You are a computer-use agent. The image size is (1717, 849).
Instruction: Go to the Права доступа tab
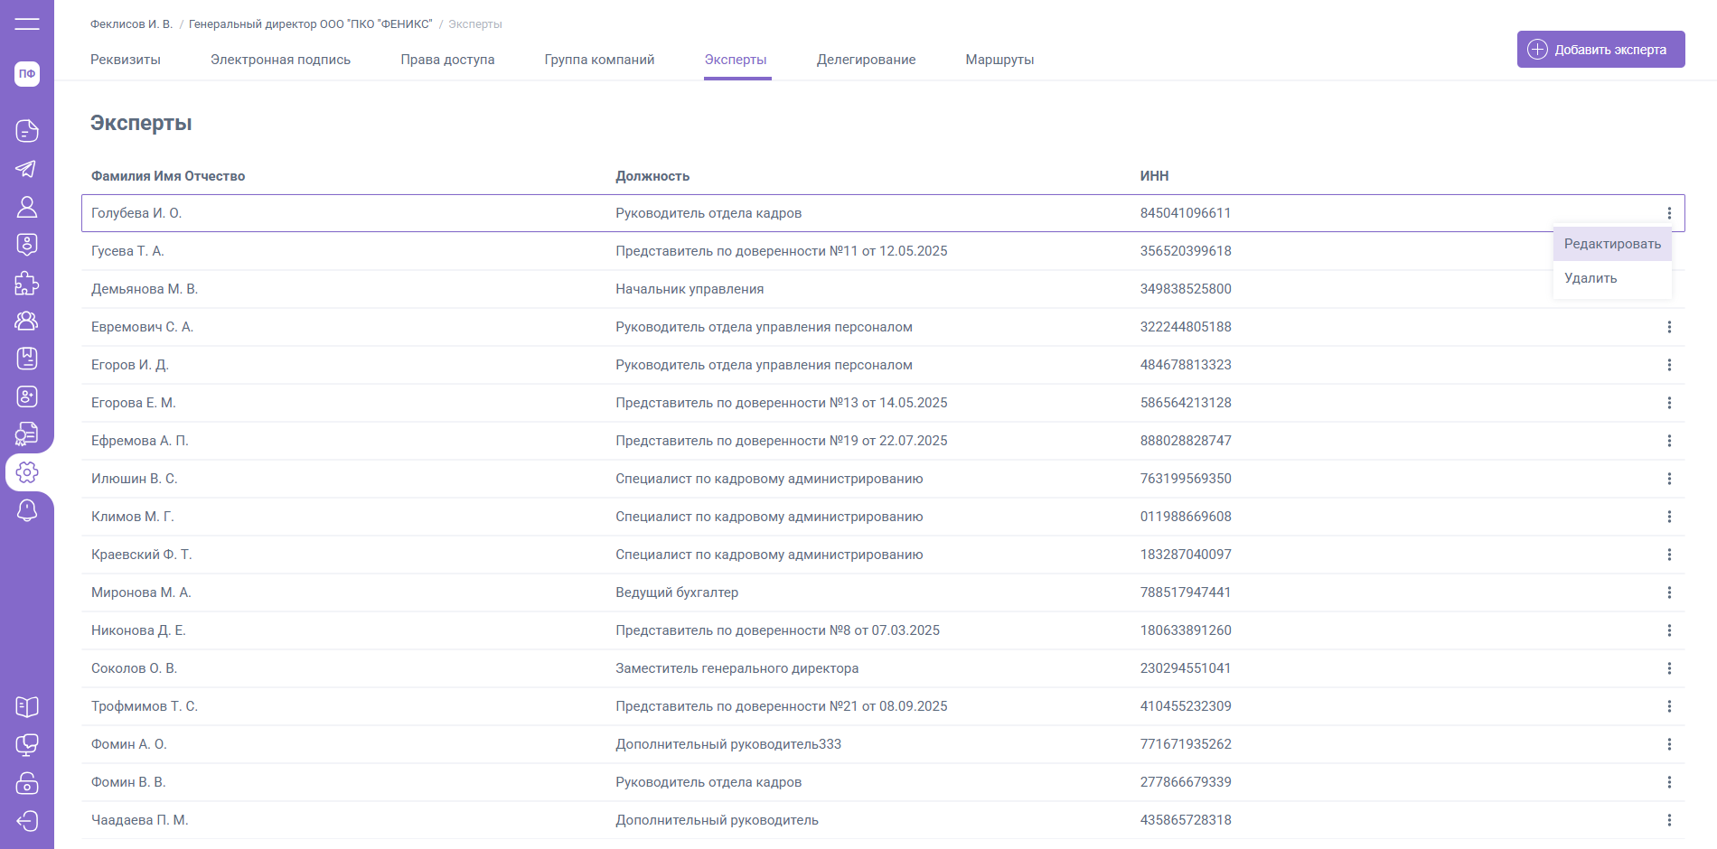click(447, 60)
